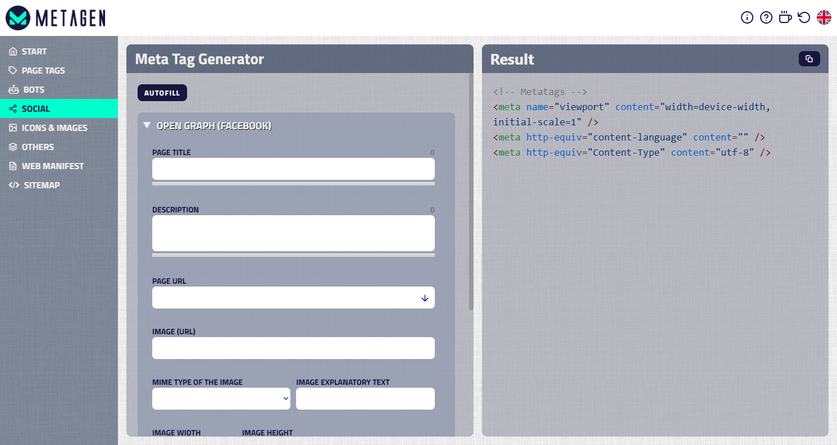Click the info icon in the header
837x445 pixels.
(x=747, y=17)
